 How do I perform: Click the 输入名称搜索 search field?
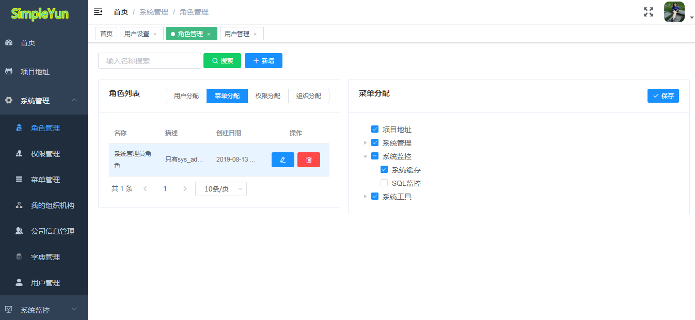(x=149, y=60)
